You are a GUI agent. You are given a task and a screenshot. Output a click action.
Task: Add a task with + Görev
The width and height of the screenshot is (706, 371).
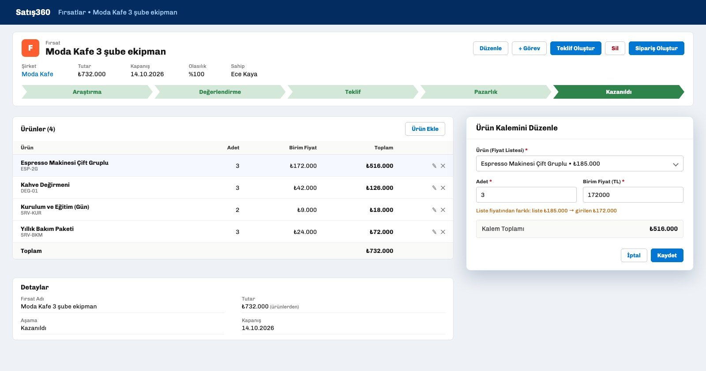tap(529, 48)
